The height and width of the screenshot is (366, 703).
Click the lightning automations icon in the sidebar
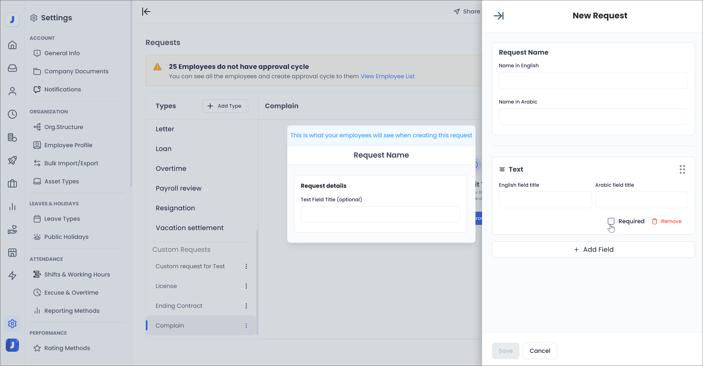tap(12, 276)
